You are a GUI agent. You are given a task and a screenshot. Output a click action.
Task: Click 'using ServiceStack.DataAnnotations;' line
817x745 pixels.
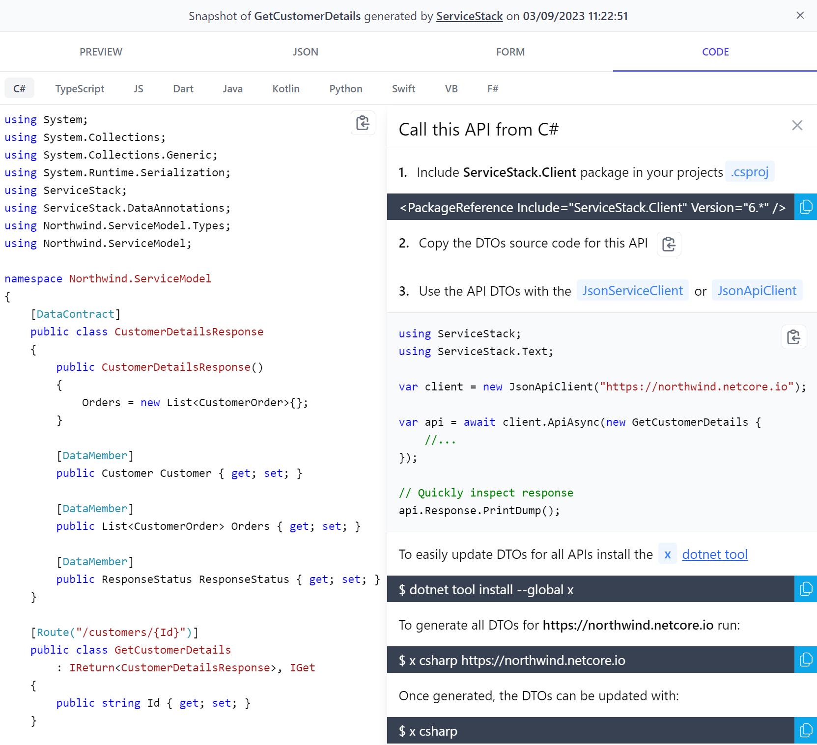coord(117,208)
